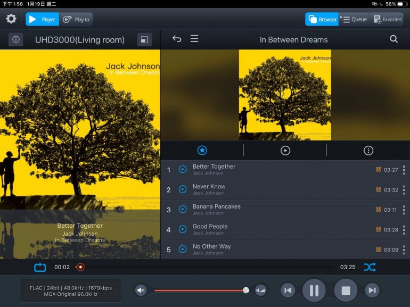Screen dimensions: 410x307
Task: Toggle shuffle mode
Action: pos(370,267)
